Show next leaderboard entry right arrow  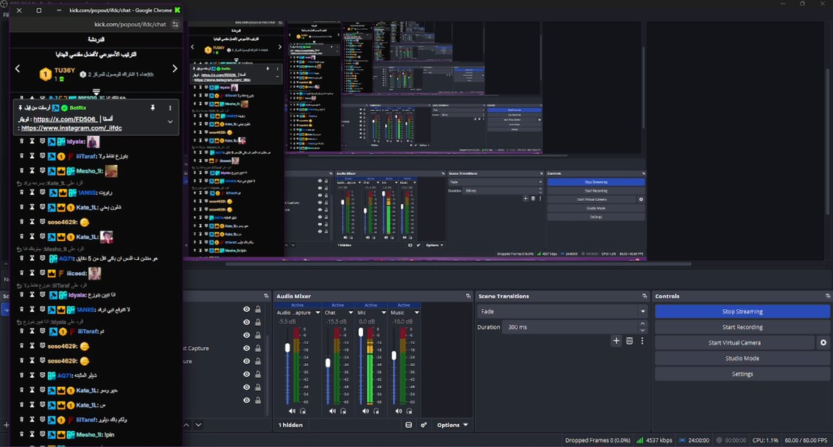(174, 69)
